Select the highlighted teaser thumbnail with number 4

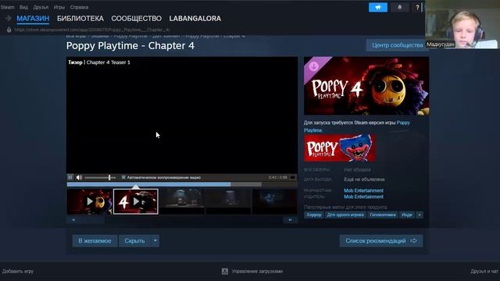point(136,201)
